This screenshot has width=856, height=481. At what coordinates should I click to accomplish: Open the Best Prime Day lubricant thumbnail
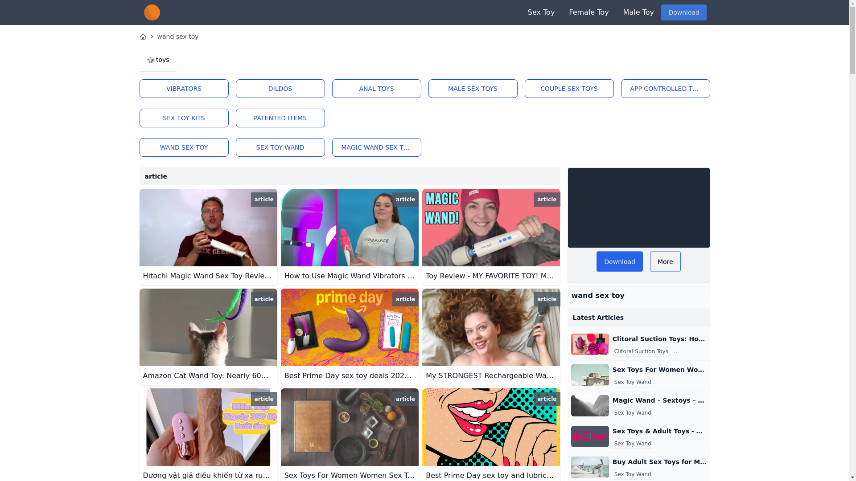coord(491,427)
